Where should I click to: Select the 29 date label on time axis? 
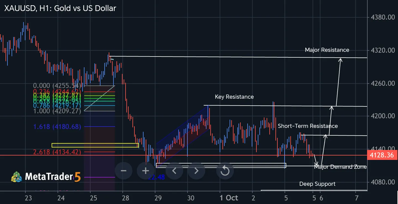click(158, 198)
